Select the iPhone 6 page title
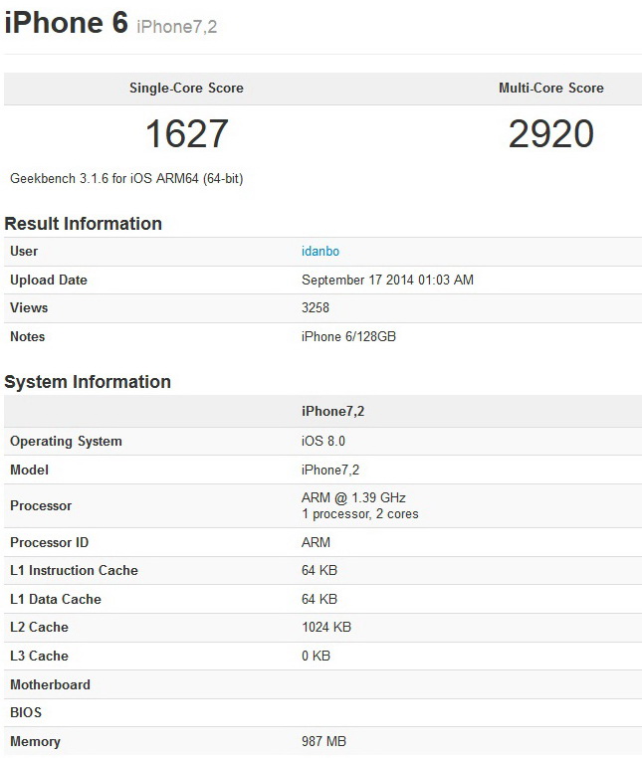This screenshot has width=642, height=758. (x=67, y=22)
